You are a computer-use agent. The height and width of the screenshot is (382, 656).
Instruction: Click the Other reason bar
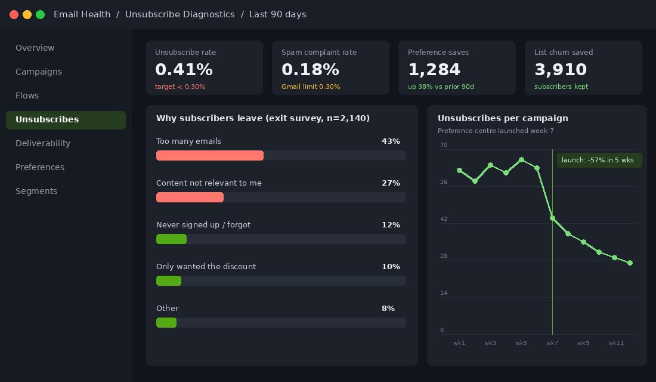[281, 322]
